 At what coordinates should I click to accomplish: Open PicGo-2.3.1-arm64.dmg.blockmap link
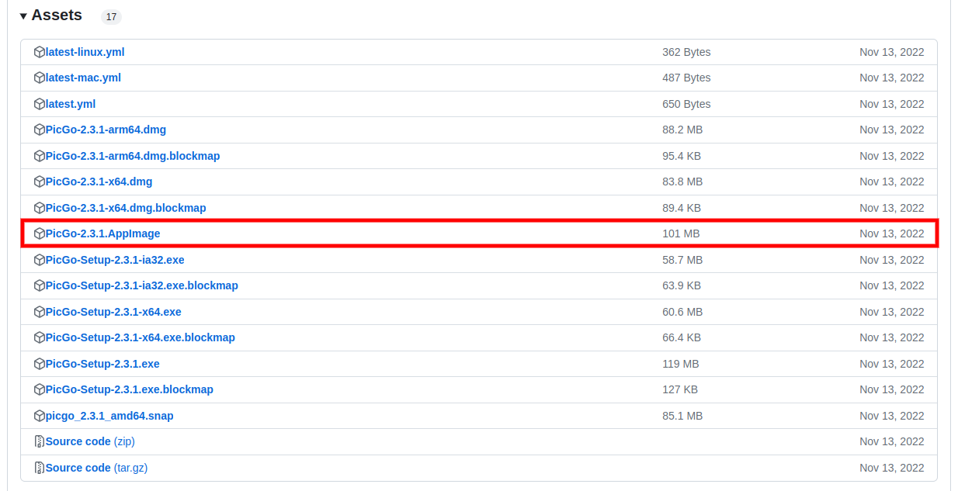pyautogui.click(x=133, y=156)
